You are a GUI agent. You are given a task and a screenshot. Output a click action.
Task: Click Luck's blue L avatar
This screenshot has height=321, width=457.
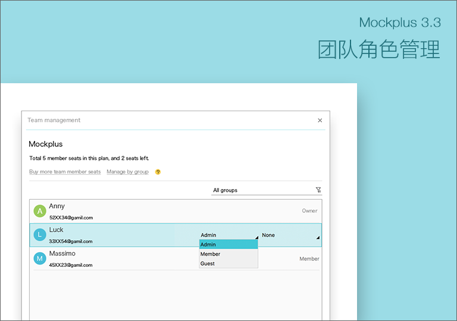click(x=40, y=234)
